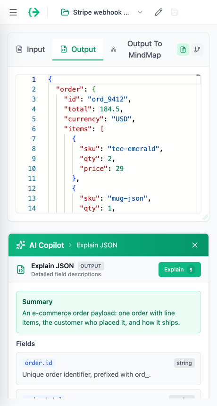Open the Stripe webhook project dropdown
Screen dimensions: 217x406
(x=101, y=12)
